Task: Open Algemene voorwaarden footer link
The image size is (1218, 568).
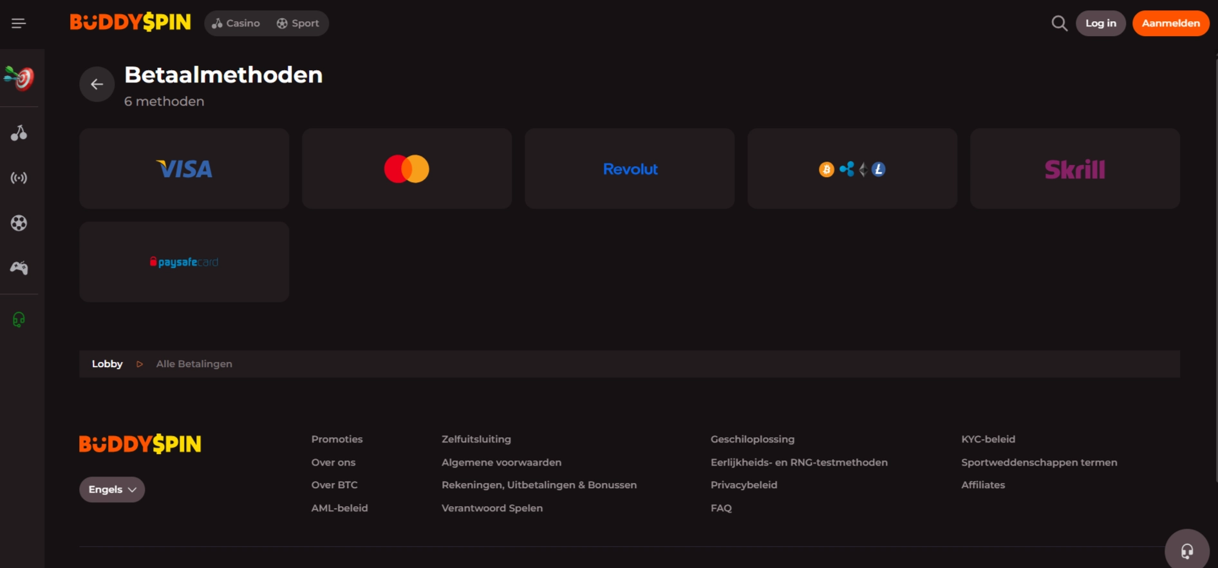Action: coord(501,462)
